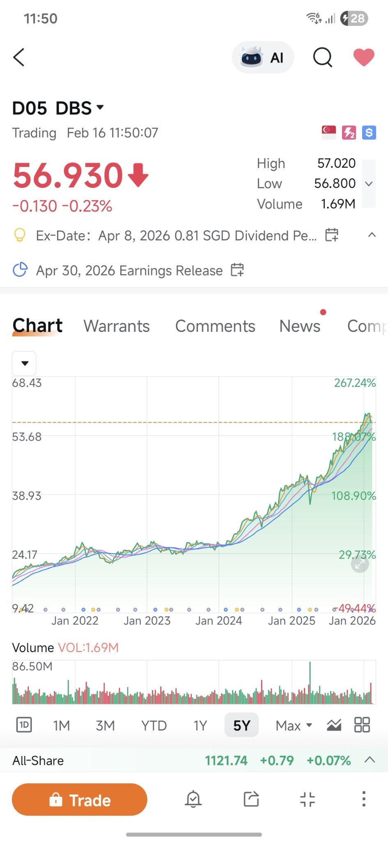Tap the orange Trade button
The height and width of the screenshot is (842, 388).
[x=80, y=800]
